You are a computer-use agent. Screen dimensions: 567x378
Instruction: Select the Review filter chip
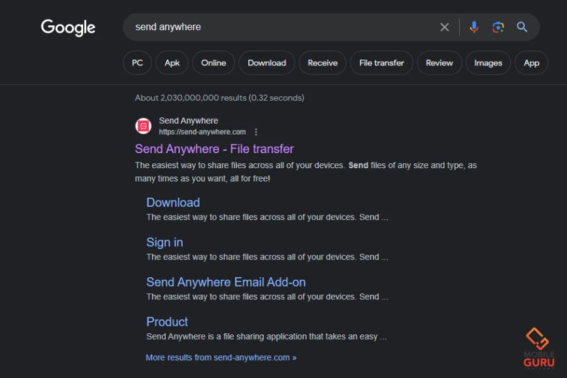(x=439, y=63)
